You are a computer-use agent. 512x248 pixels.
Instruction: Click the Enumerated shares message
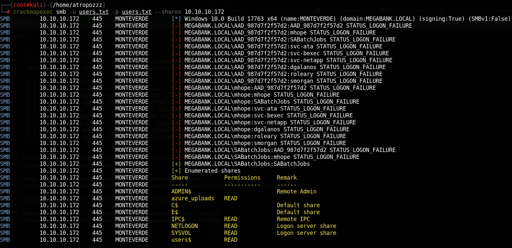click(213, 171)
